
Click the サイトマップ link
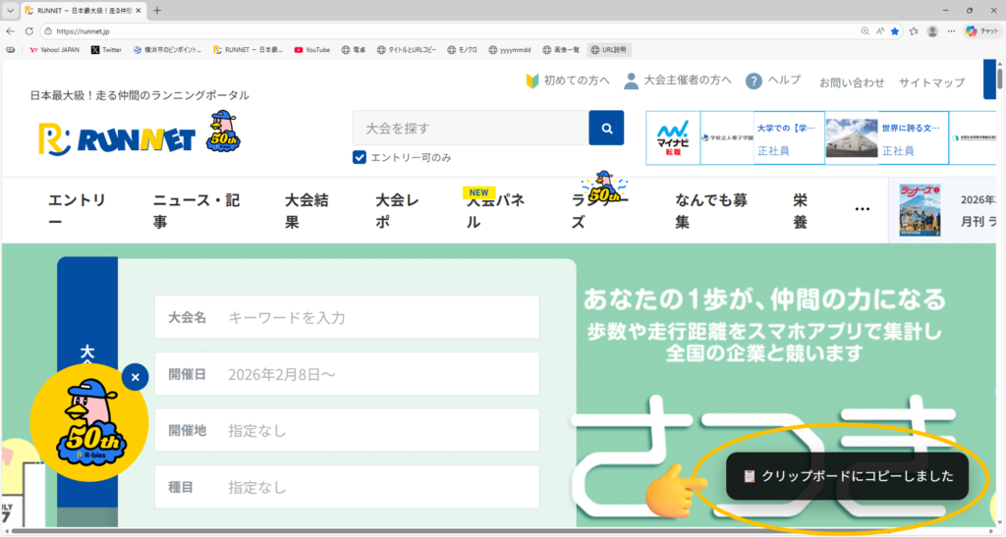pyautogui.click(x=931, y=82)
